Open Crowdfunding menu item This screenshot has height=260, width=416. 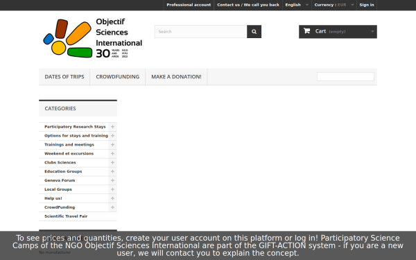click(118, 77)
